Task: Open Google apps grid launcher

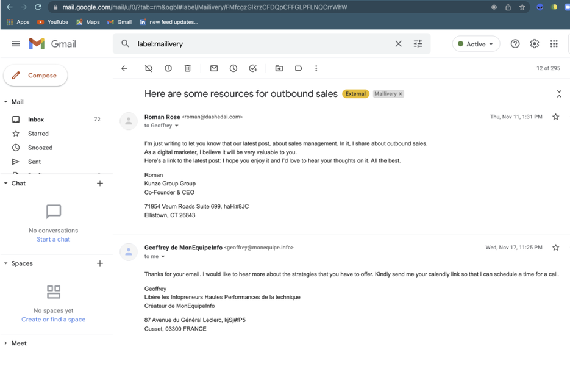Action: 554,43
